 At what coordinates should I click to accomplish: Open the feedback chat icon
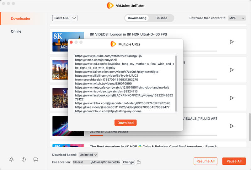tap(36, 160)
